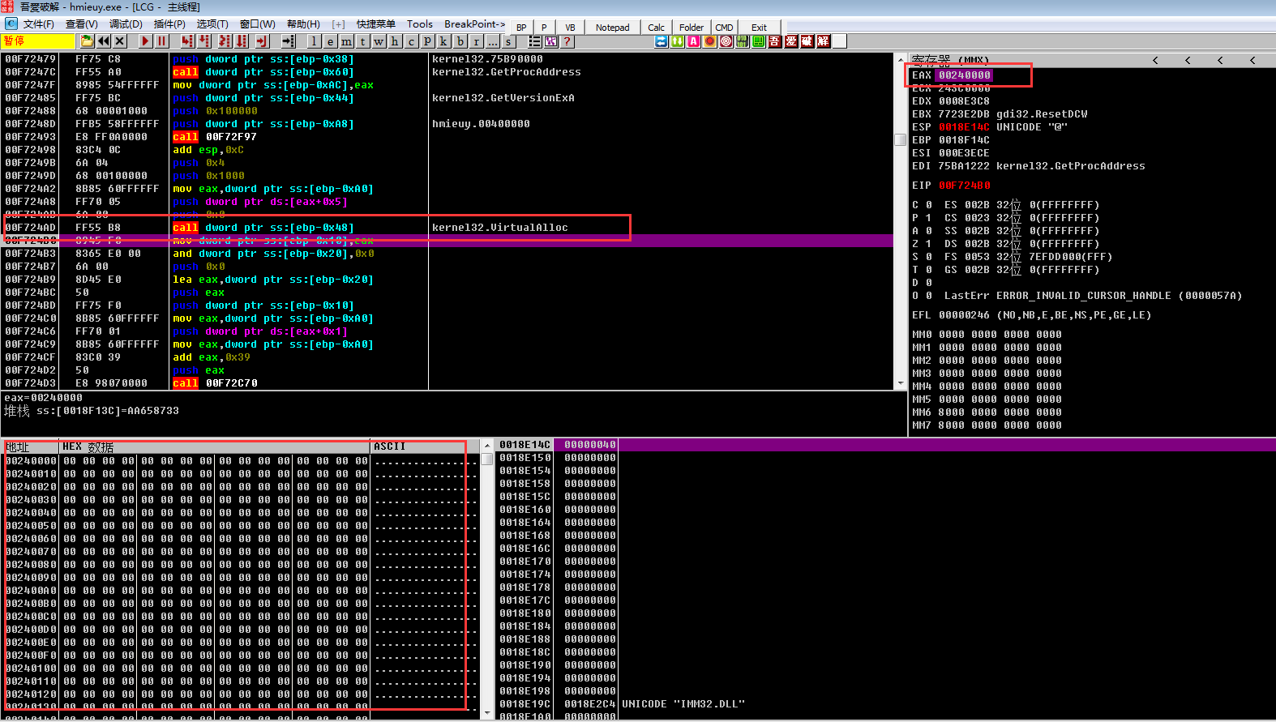
Task: Click the 寄存器 (MMX) registers header
Action: click(x=949, y=60)
